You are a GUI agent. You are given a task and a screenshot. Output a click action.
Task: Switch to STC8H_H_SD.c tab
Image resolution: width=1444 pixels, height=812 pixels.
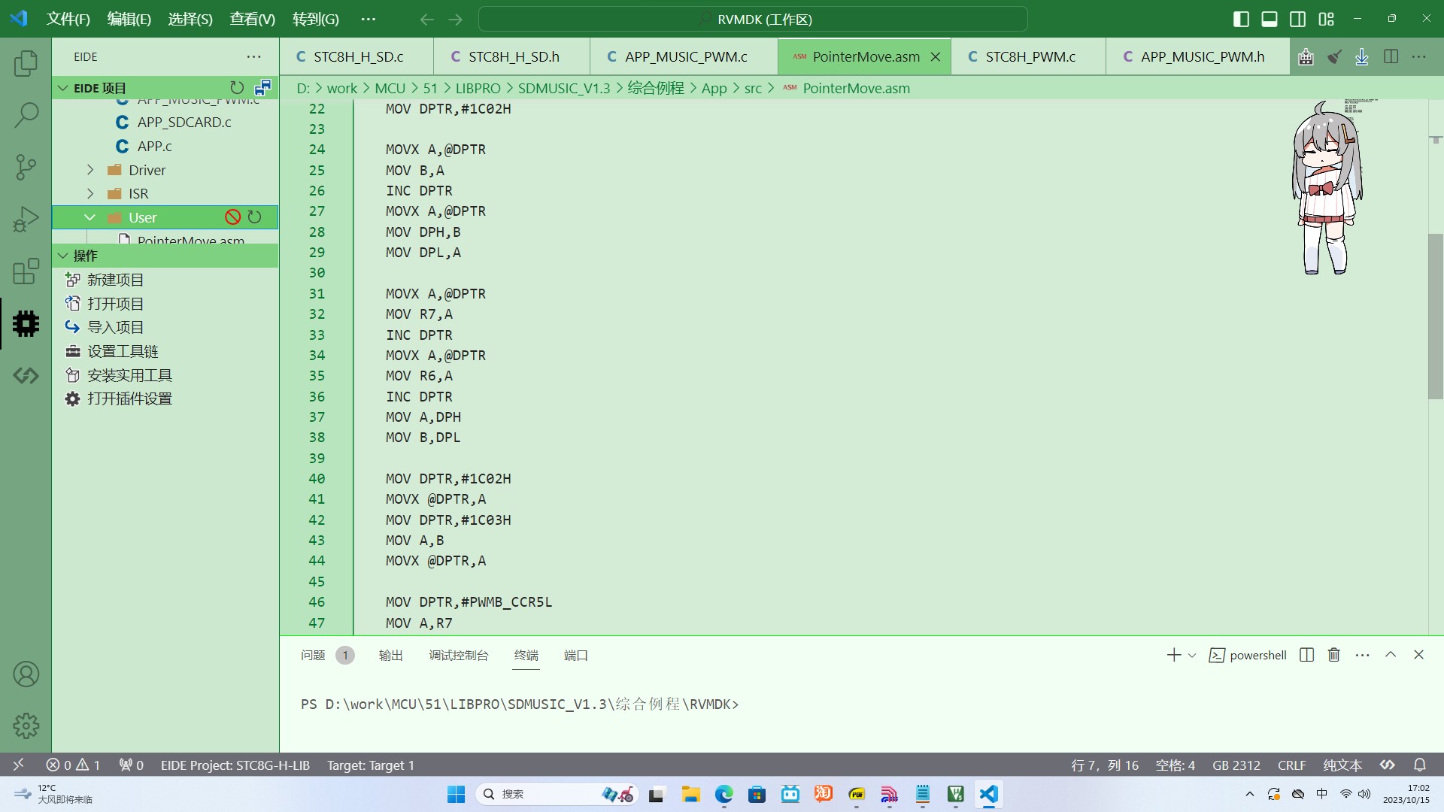[356, 56]
